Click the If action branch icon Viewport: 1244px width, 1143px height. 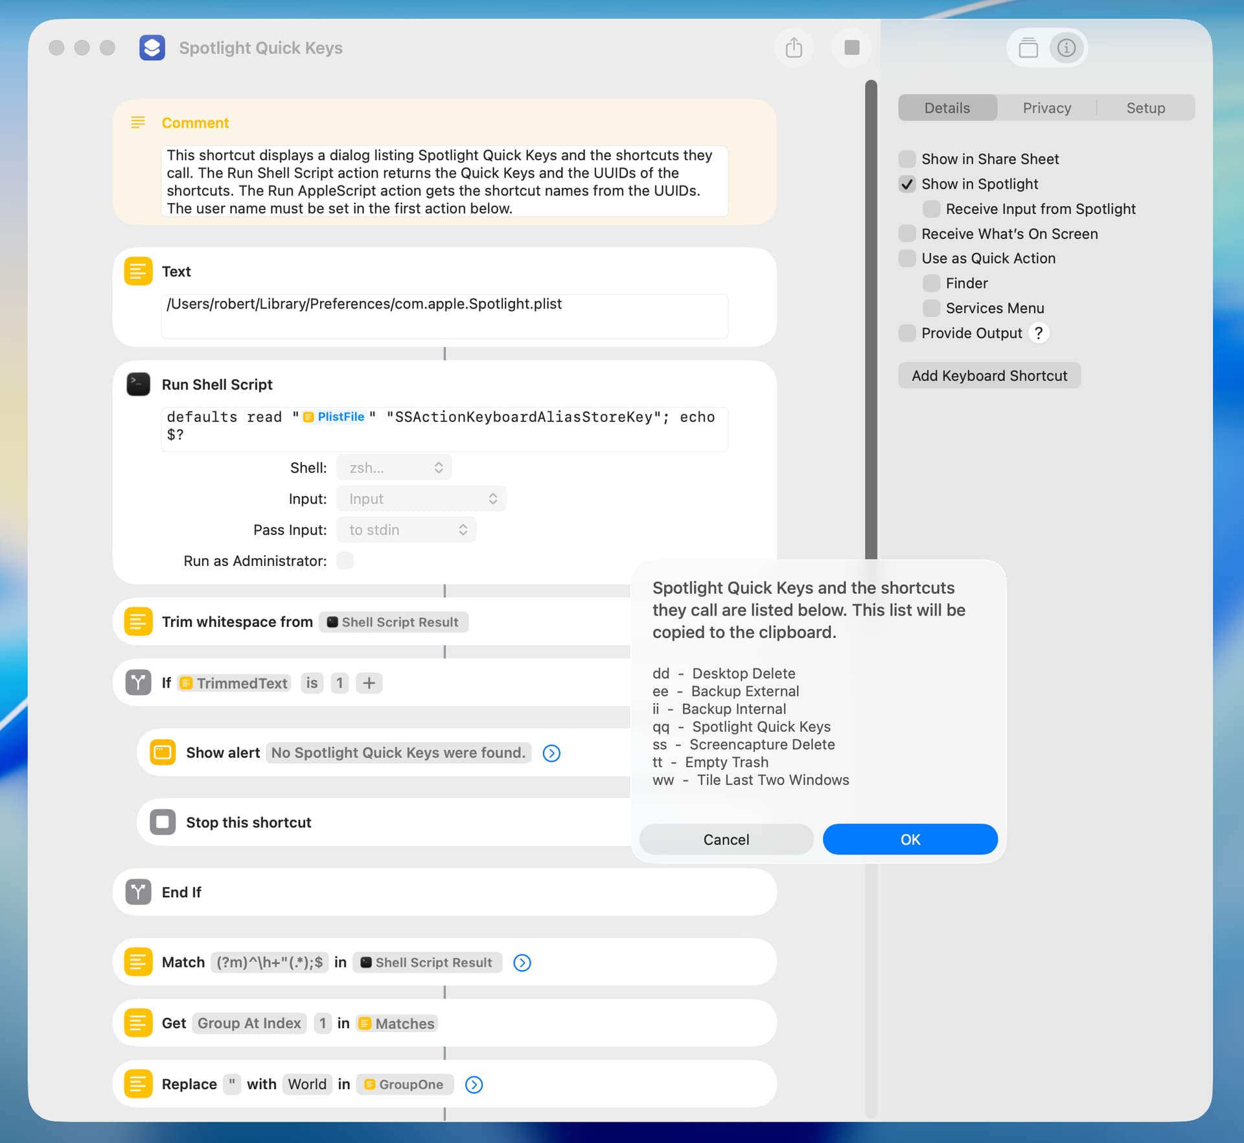pyautogui.click(x=138, y=683)
